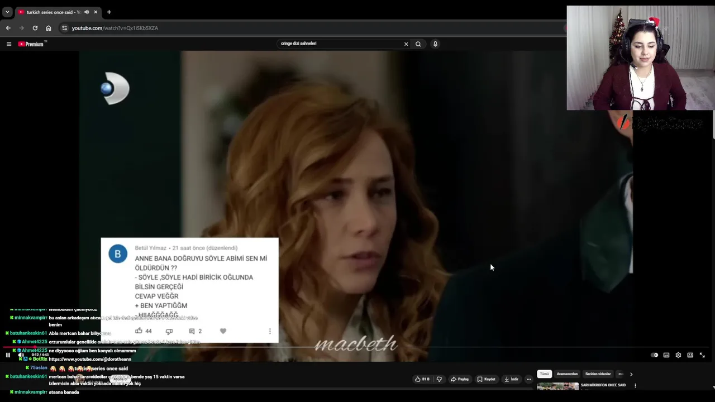Open SARI MİKROFON ONCE SAID video thumbnail
The height and width of the screenshot is (402, 715).
pos(557,386)
